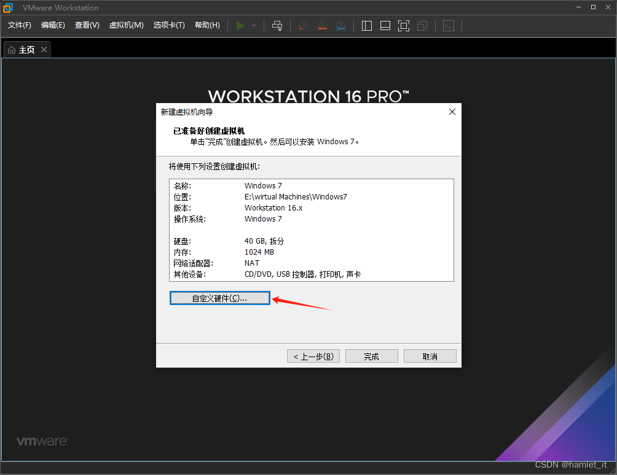Image resolution: width=617 pixels, height=475 pixels.
Task: Click the Unity mode toolbar icon
Action: 422,26
